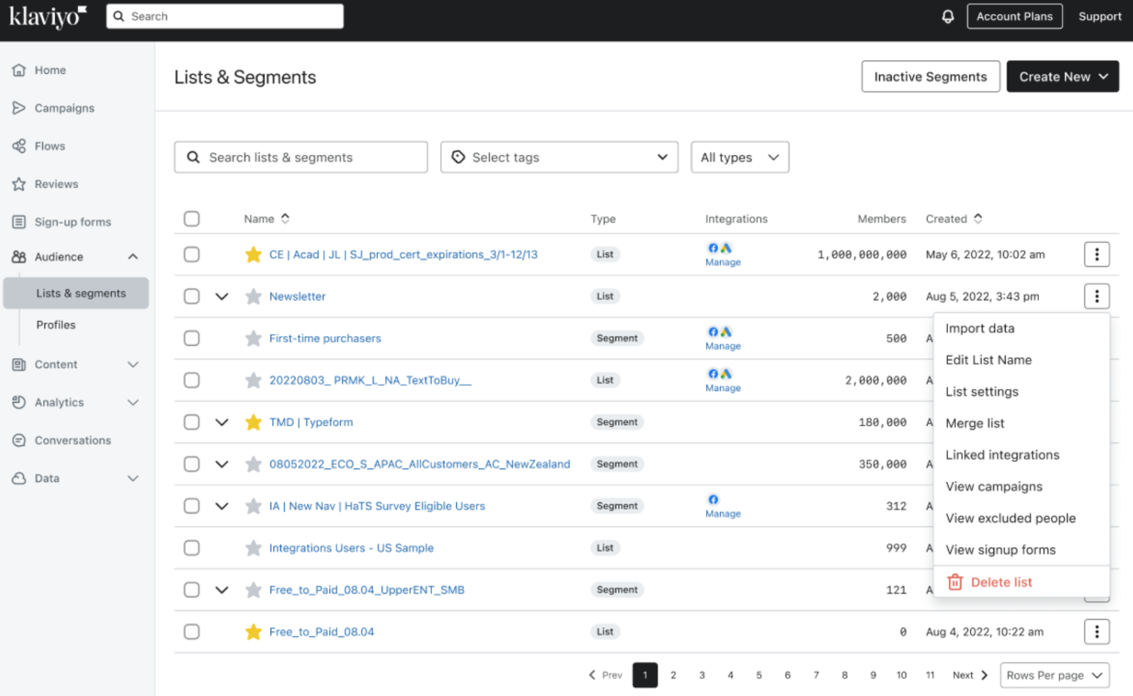Choose Merge list from the context menu
The width and height of the screenshot is (1133, 696).
(974, 423)
